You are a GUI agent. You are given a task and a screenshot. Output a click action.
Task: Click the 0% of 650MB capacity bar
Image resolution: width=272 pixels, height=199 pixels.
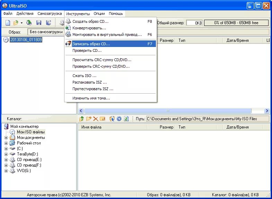(x=236, y=23)
